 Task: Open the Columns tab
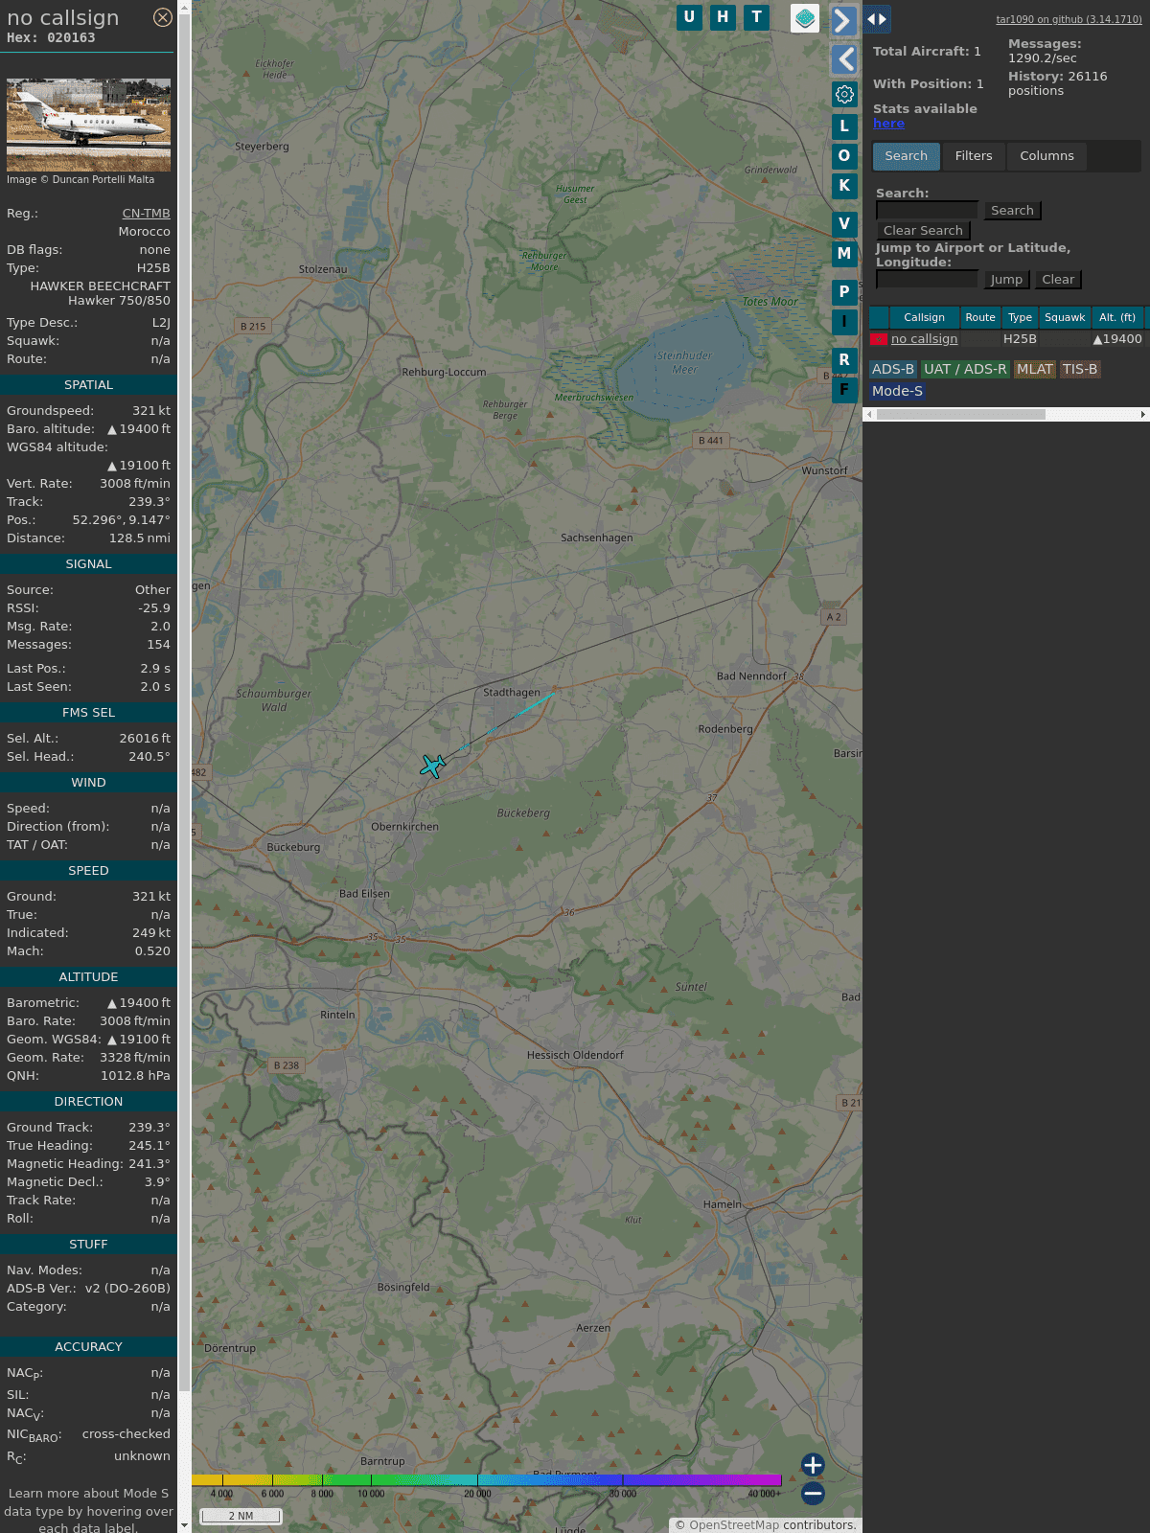pos(1046,156)
